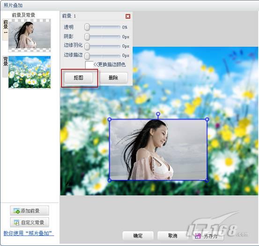
Task: Click the 透明 transparency slider handle
Action: pyautogui.click(x=87, y=27)
